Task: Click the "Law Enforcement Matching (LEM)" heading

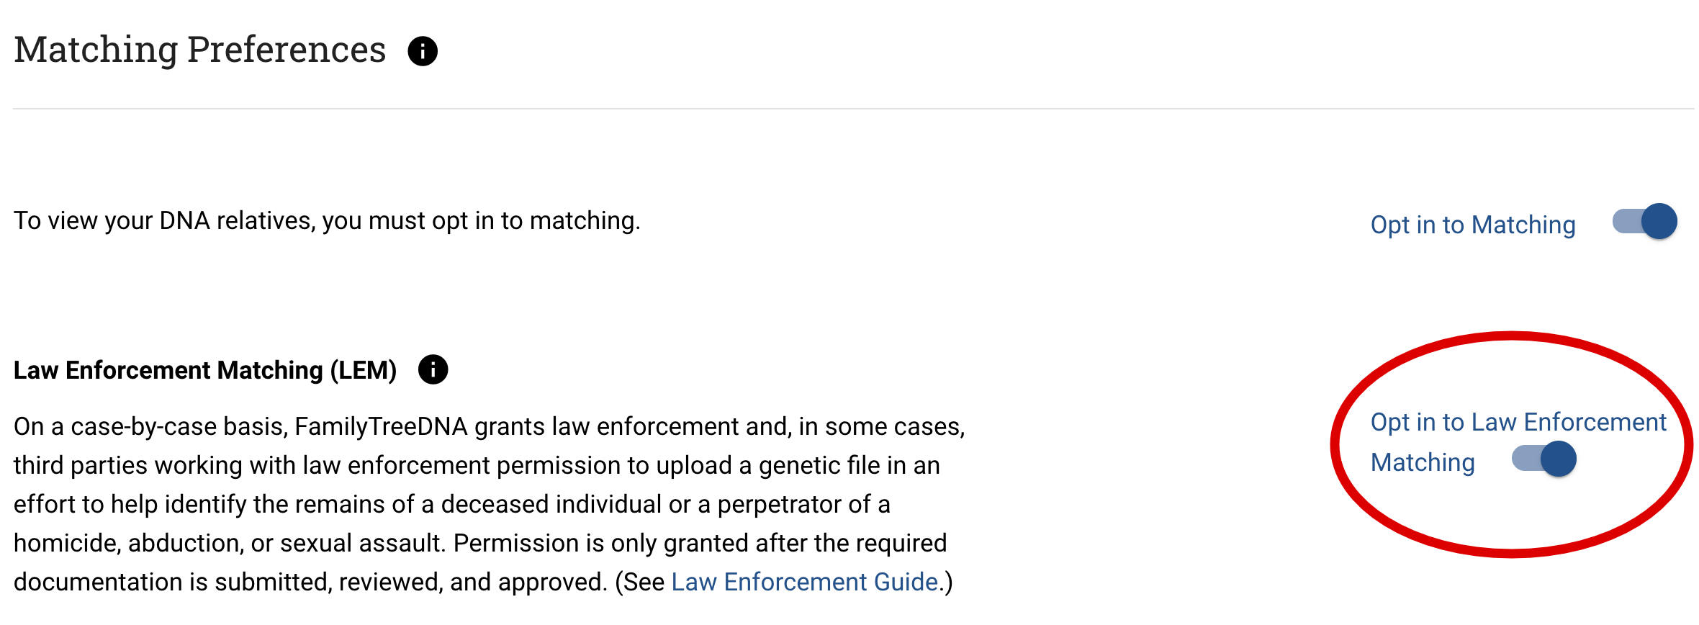Action: click(205, 370)
